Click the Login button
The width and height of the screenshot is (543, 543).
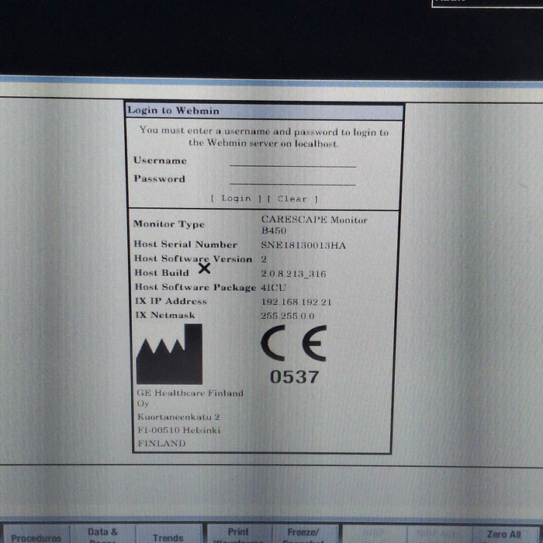[x=236, y=199]
